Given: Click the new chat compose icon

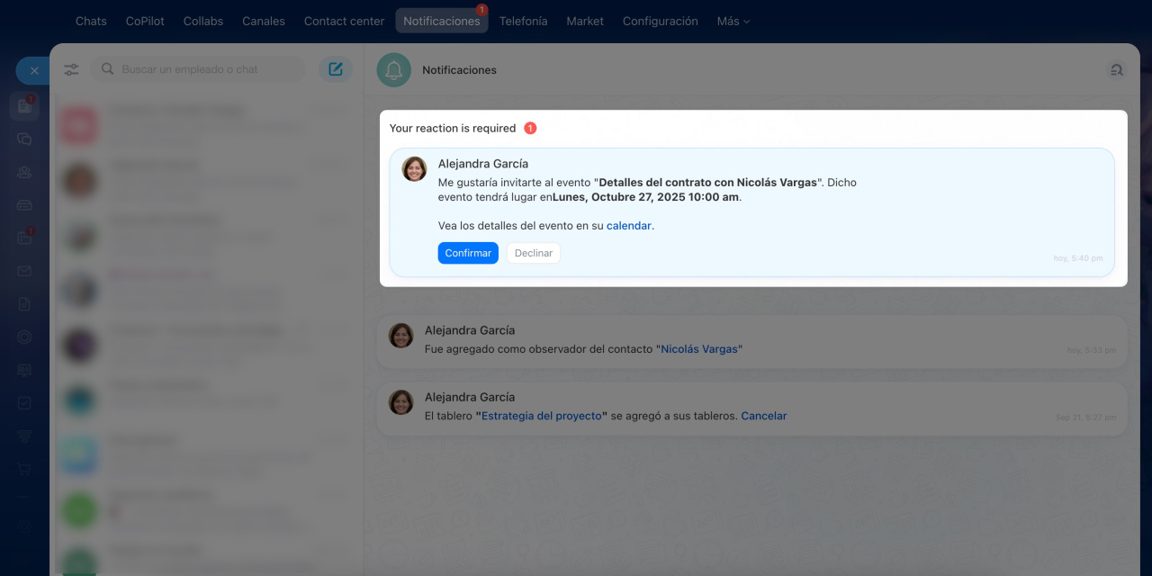Looking at the screenshot, I should [336, 69].
